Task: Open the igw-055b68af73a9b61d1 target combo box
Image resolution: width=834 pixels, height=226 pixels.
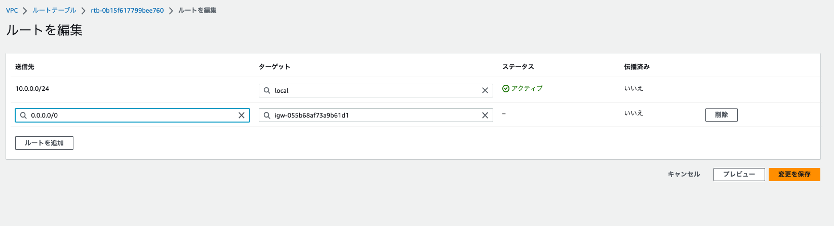Action: (375, 116)
